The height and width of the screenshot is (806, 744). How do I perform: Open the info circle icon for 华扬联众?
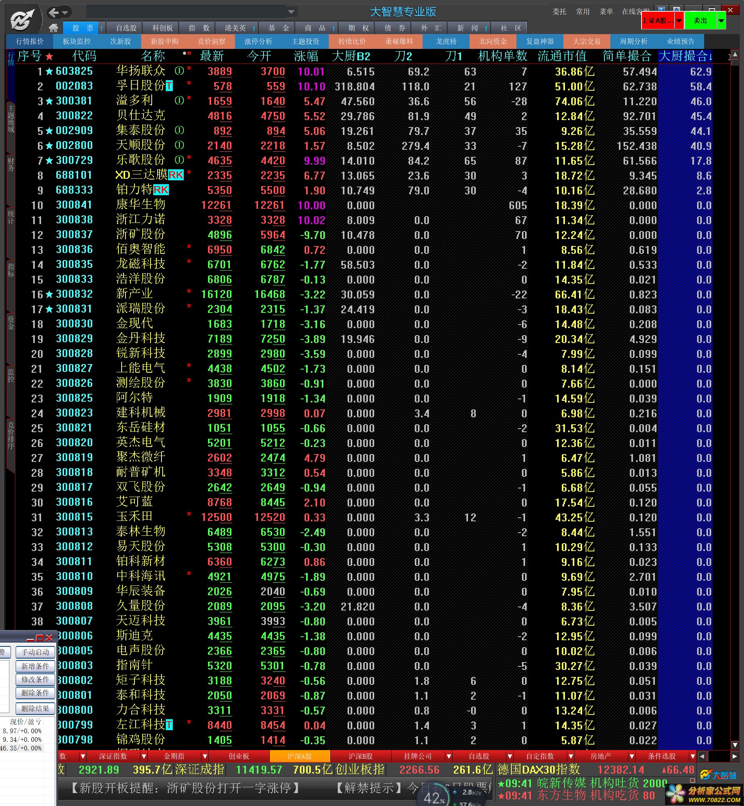[179, 71]
